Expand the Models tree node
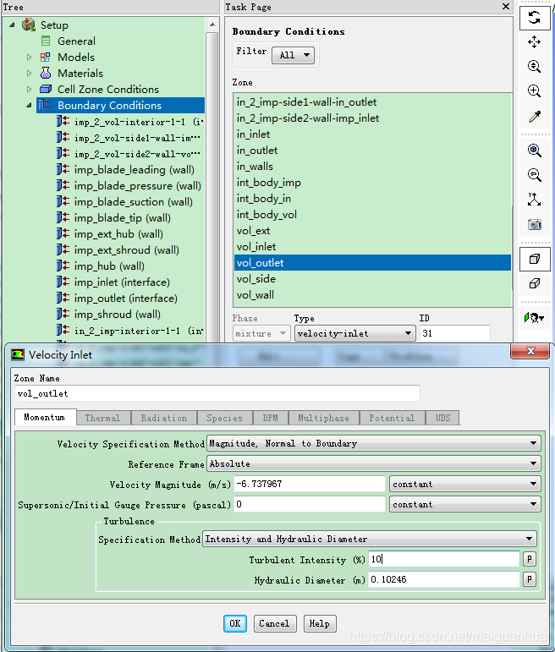 pyautogui.click(x=30, y=58)
